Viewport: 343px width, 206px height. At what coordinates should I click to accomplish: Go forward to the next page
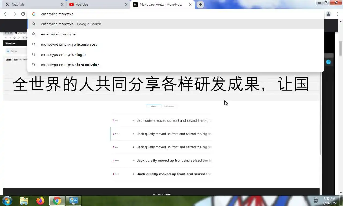(x=14, y=14)
